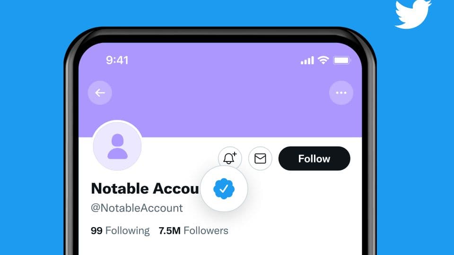Click the @NotableAccount handle
The height and width of the screenshot is (255, 454).
click(x=137, y=208)
